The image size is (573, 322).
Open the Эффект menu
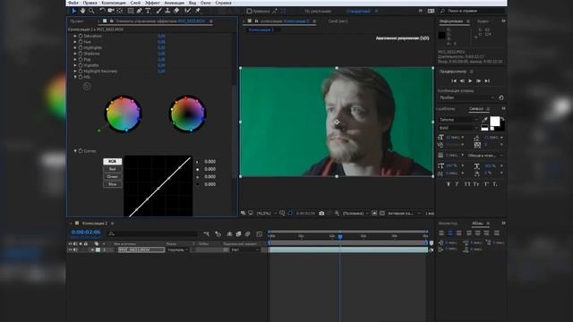(152, 3)
